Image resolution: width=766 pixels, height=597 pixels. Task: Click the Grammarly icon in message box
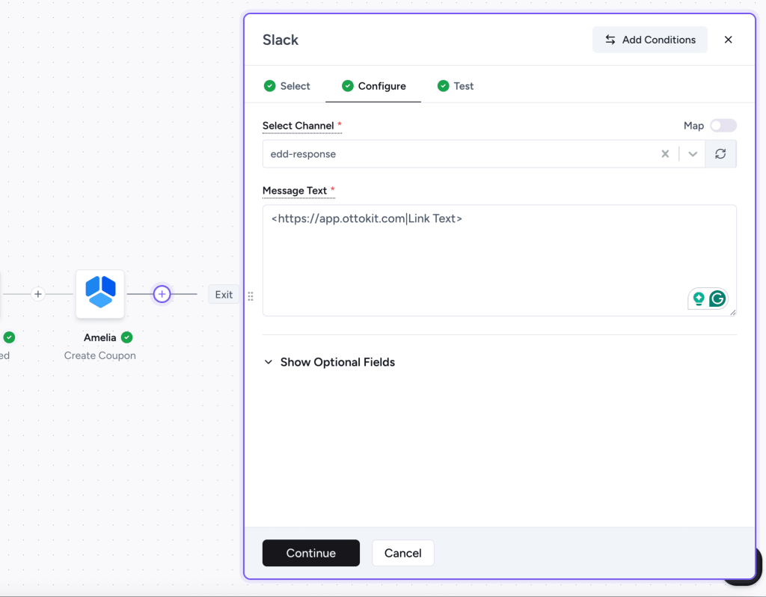click(717, 298)
